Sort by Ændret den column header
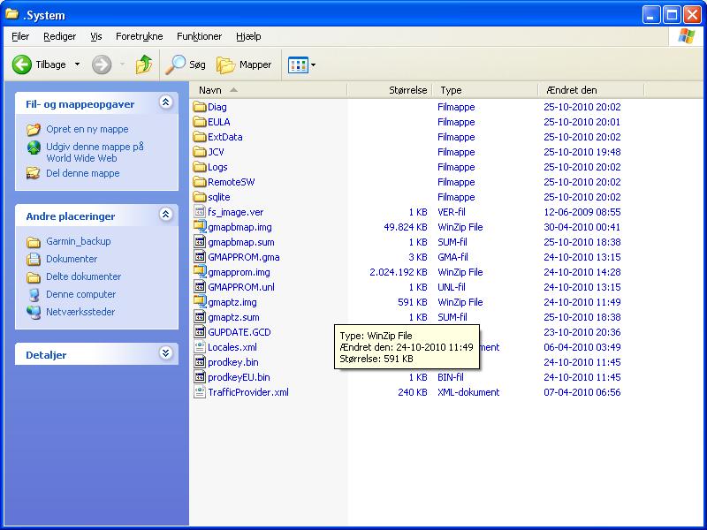This screenshot has width=707, height=530. pyautogui.click(x=591, y=90)
